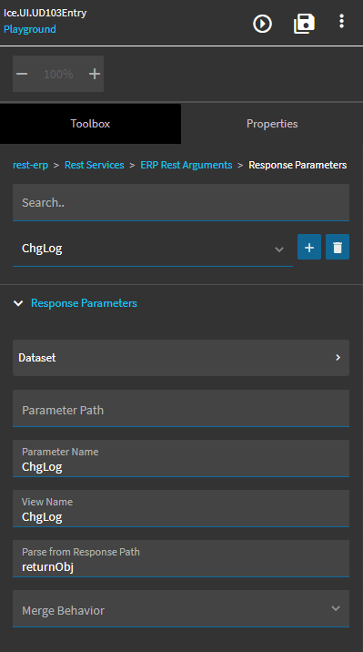Click the Playground link
Viewport: 363px width, 652px height.
coord(30,29)
